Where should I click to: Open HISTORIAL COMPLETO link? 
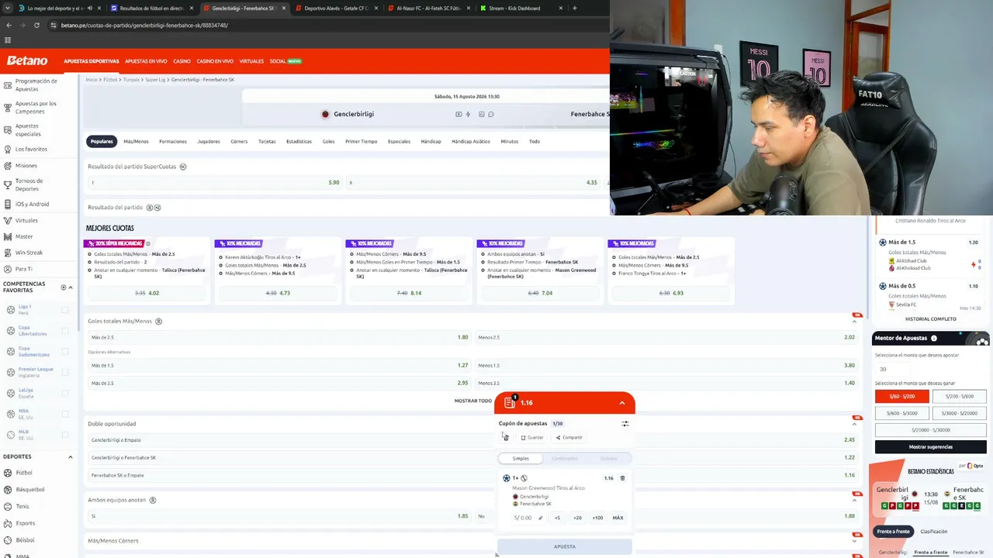(x=931, y=319)
